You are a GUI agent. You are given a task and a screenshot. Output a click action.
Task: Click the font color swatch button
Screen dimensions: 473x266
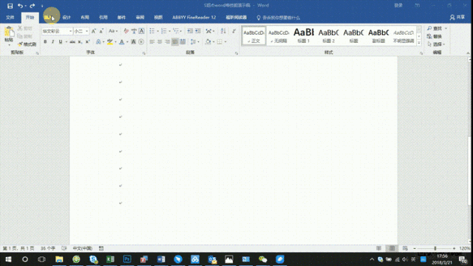pos(121,42)
